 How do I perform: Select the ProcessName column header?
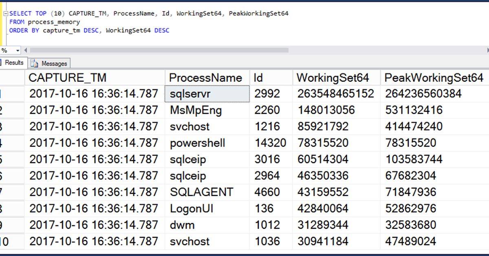(208, 77)
